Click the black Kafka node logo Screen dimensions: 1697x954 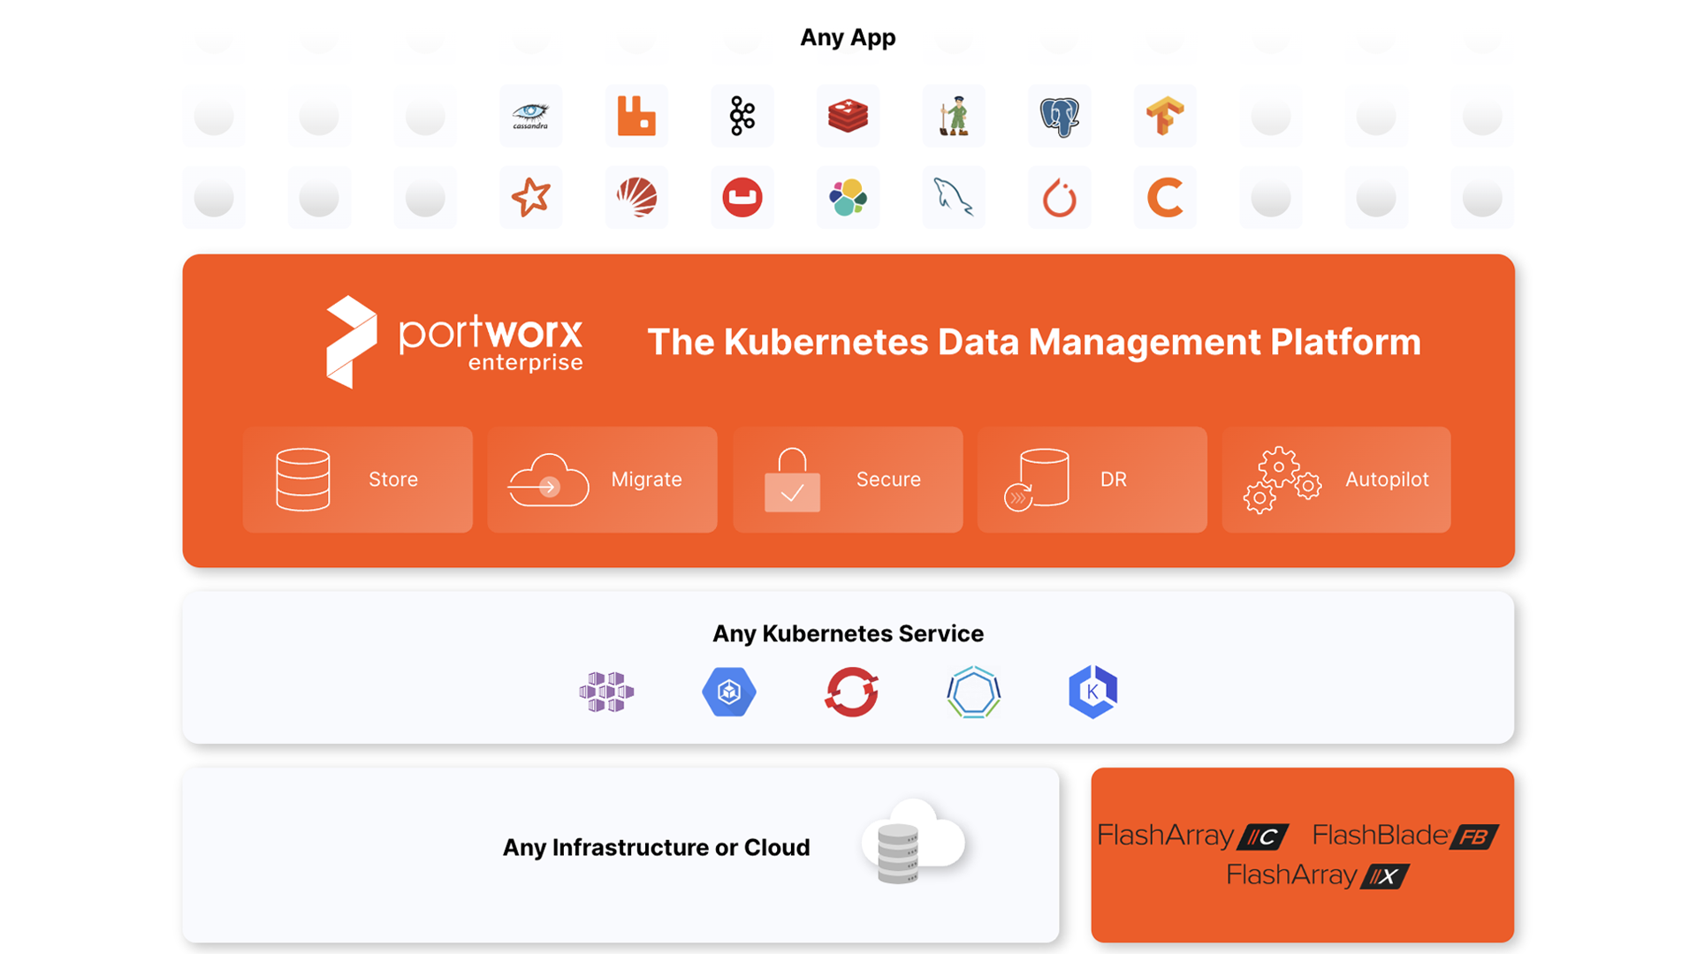[742, 116]
